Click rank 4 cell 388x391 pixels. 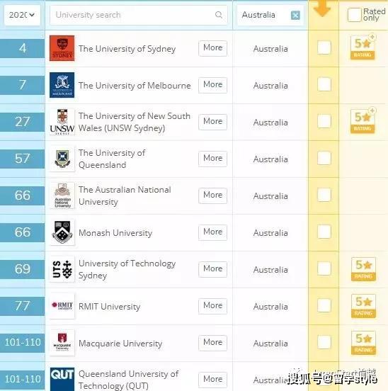pyautogui.click(x=23, y=48)
